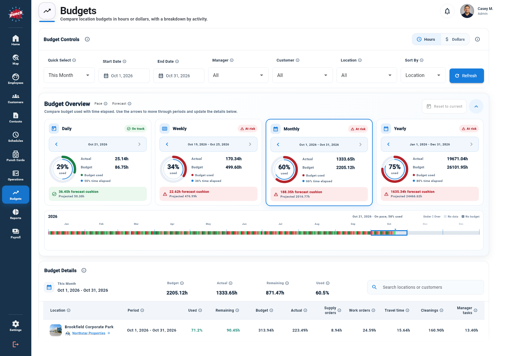Click the Travel time column info icon
Image resolution: width=506 pixels, height=356 pixels.
408,310
